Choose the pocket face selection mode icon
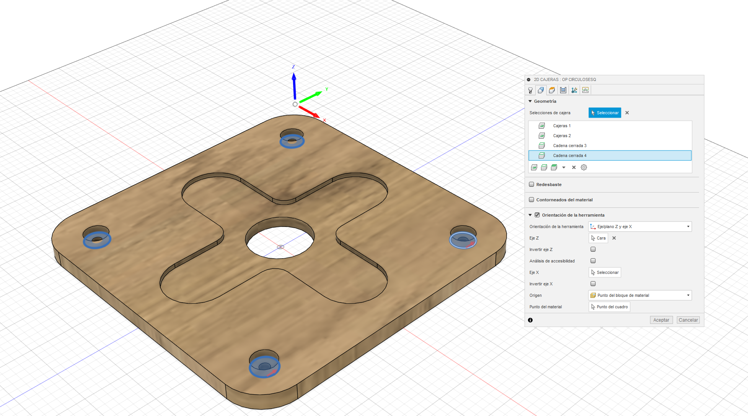 point(534,167)
